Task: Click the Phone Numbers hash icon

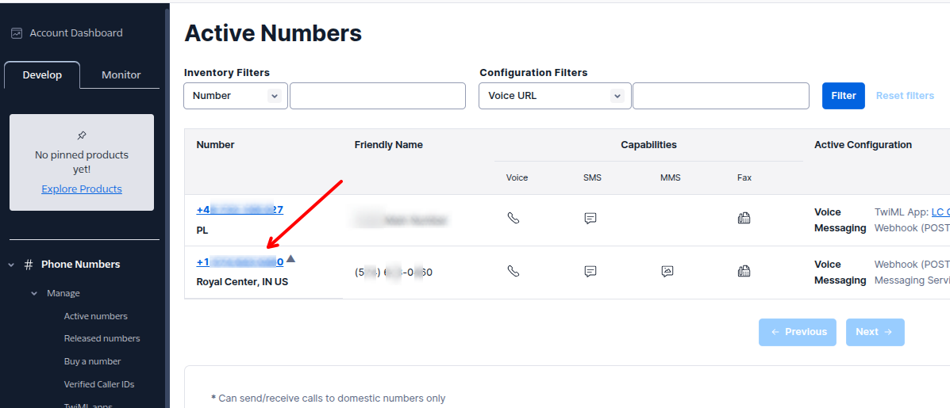Action: coord(29,265)
